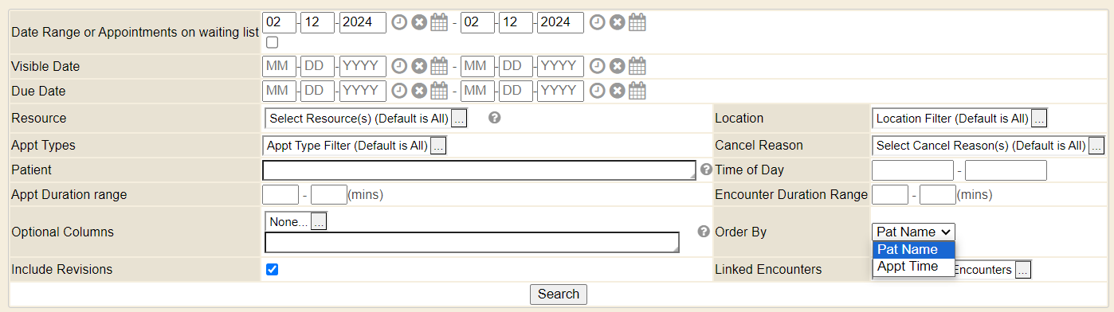The height and width of the screenshot is (312, 1114).
Task: Focus the Patient text input field
Action: pyautogui.click(x=479, y=170)
